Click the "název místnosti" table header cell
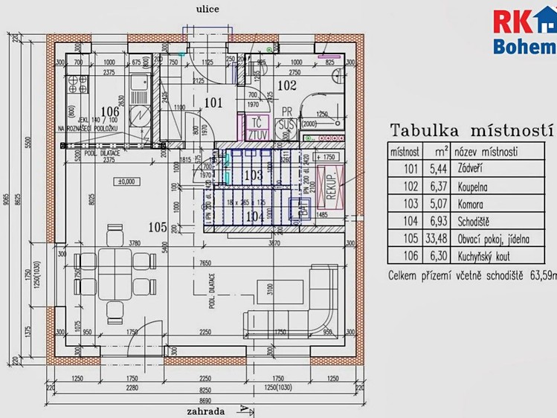 (x=497, y=152)
